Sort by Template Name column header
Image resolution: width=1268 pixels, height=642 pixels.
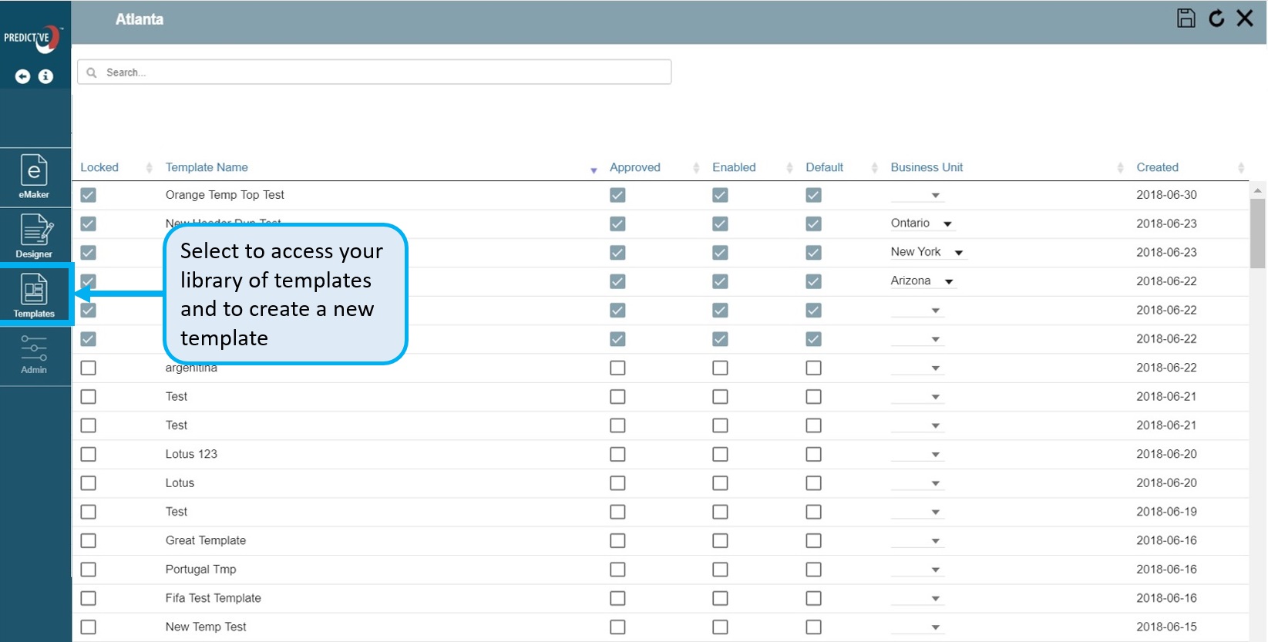207,167
